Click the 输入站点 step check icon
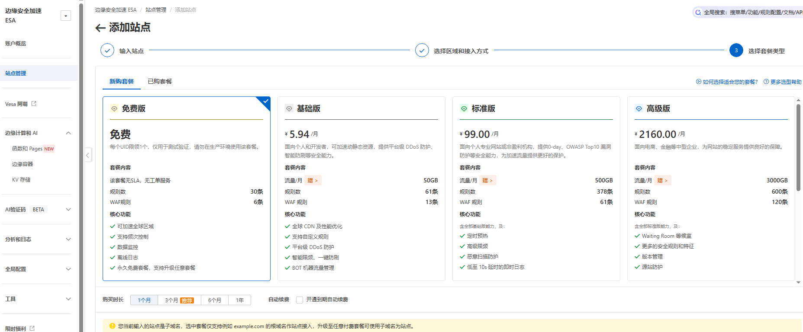The width and height of the screenshot is (803, 332). pyautogui.click(x=107, y=51)
